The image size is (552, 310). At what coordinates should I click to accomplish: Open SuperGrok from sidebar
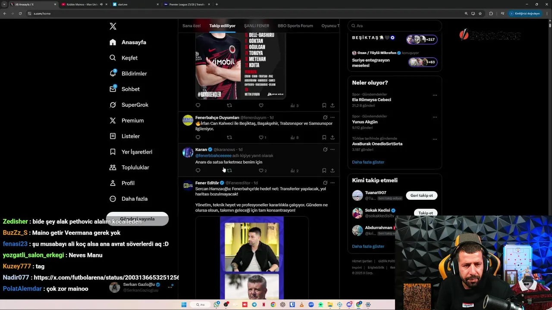[129, 105]
